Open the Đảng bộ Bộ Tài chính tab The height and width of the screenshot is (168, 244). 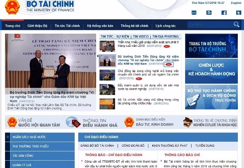point(97,146)
